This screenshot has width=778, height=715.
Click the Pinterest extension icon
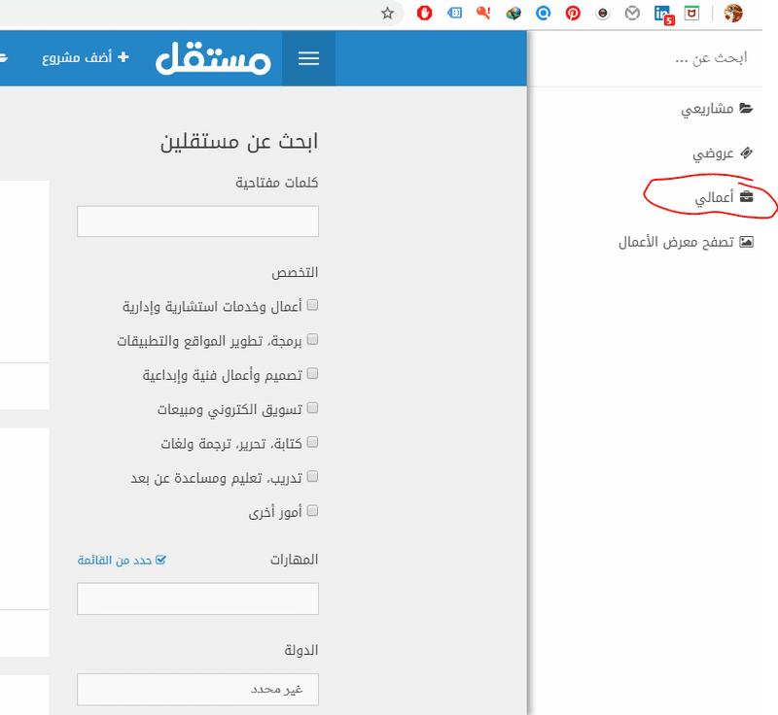pyautogui.click(x=573, y=14)
